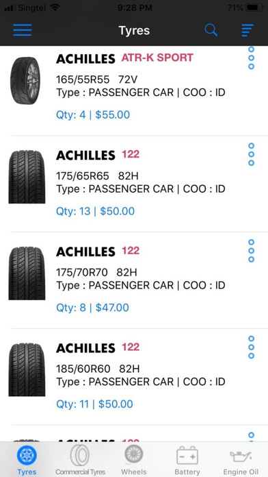Tap the search magnifier icon
Screen dimensions: 268x477
211,30
